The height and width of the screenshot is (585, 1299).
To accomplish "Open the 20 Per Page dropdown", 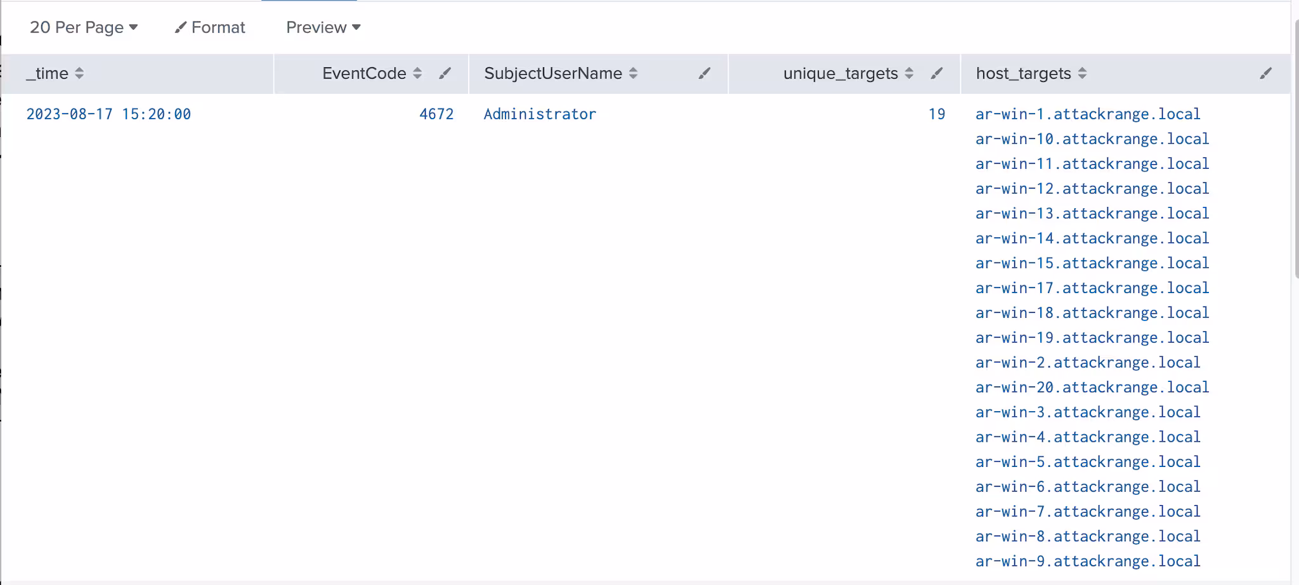I will click(x=84, y=27).
